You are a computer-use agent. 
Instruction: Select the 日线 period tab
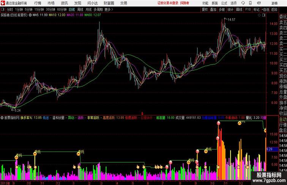72,9
